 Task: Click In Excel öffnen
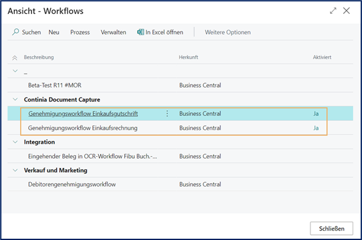(164, 32)
